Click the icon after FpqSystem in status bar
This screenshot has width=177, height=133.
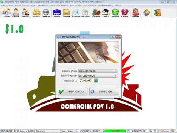[x=173, y=131]
